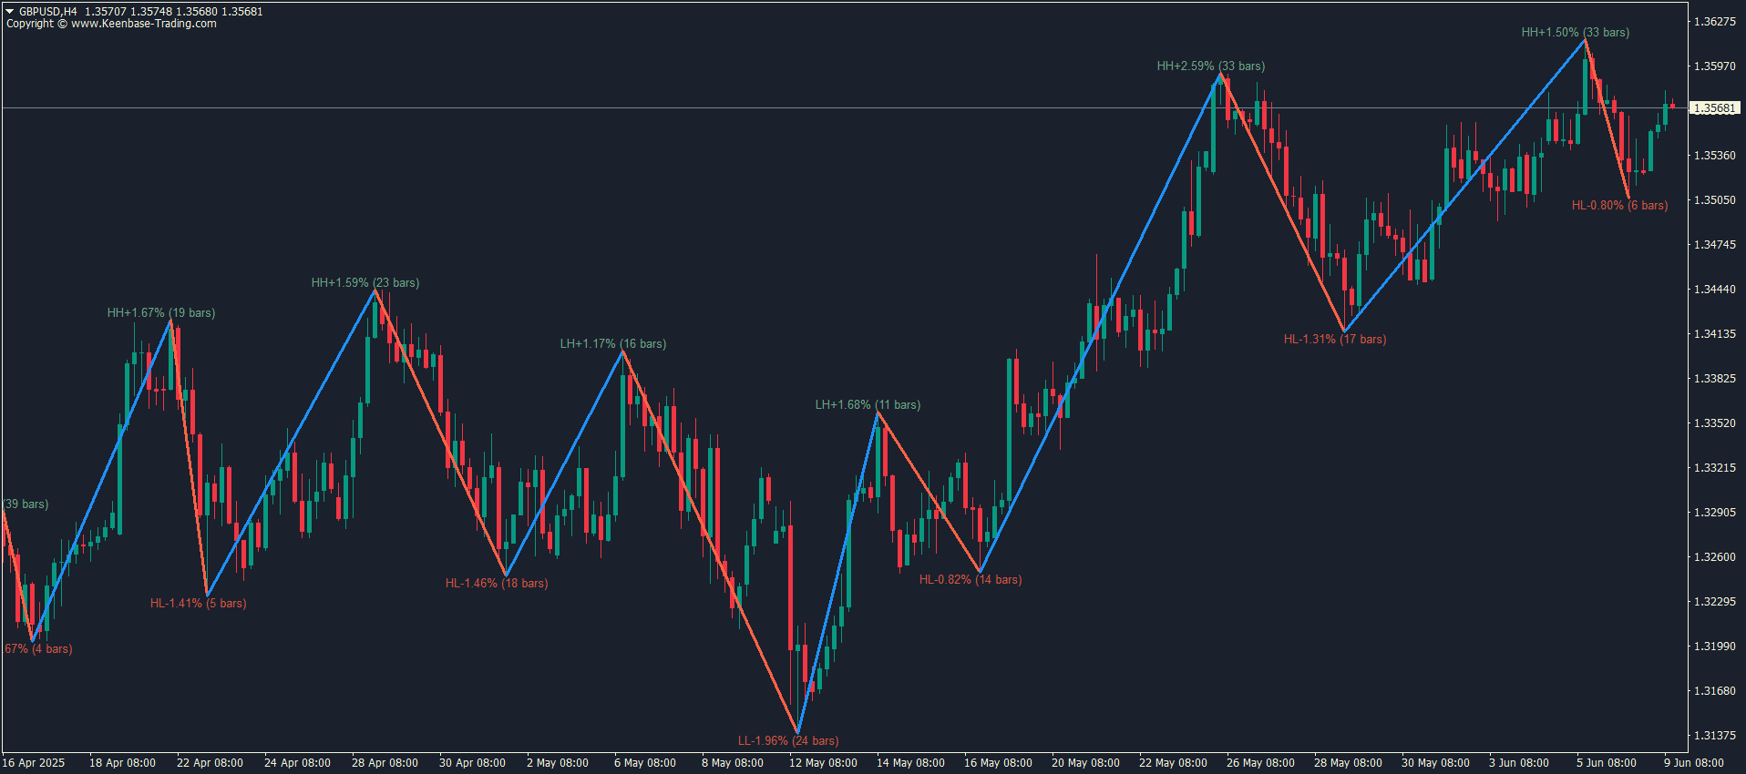Select the HH+1.50% (33 bars) label
The height and width of the screenshot is (774, 1746).
pos(1576,33)
